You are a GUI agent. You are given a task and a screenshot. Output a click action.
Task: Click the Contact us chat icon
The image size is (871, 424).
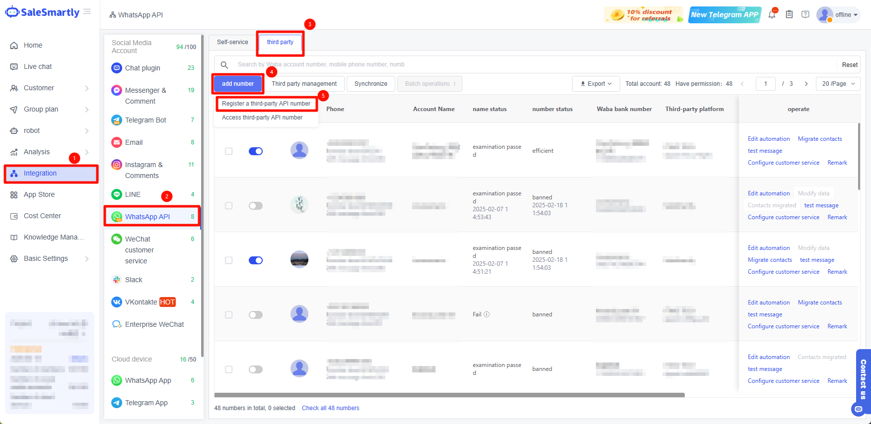click(859, 409)
